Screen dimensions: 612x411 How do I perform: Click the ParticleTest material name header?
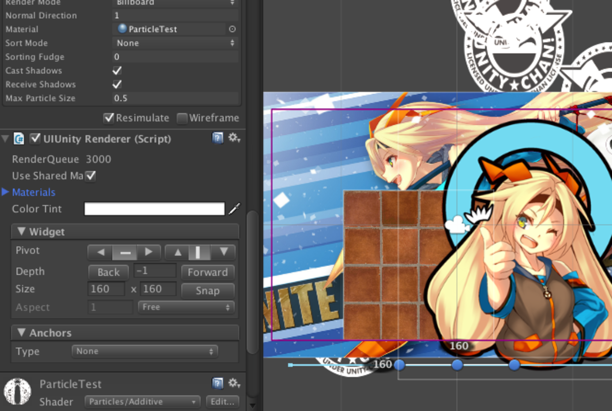click(x=71, y=384)
